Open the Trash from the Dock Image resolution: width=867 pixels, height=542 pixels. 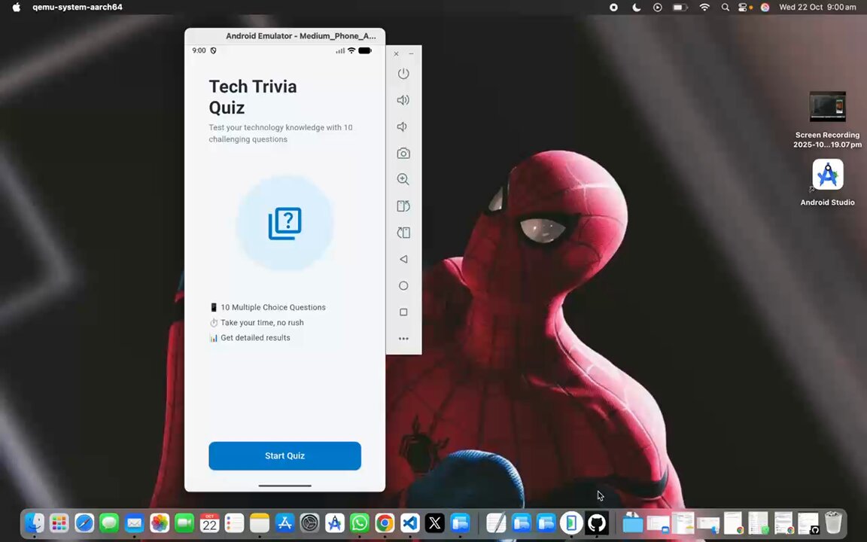833,522
